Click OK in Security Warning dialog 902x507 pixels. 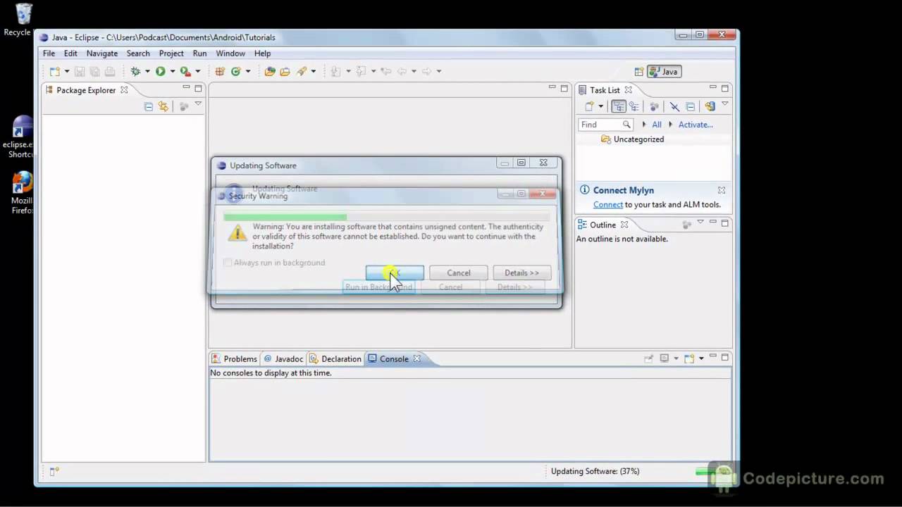pyautogui.click(x=395, y=273)
